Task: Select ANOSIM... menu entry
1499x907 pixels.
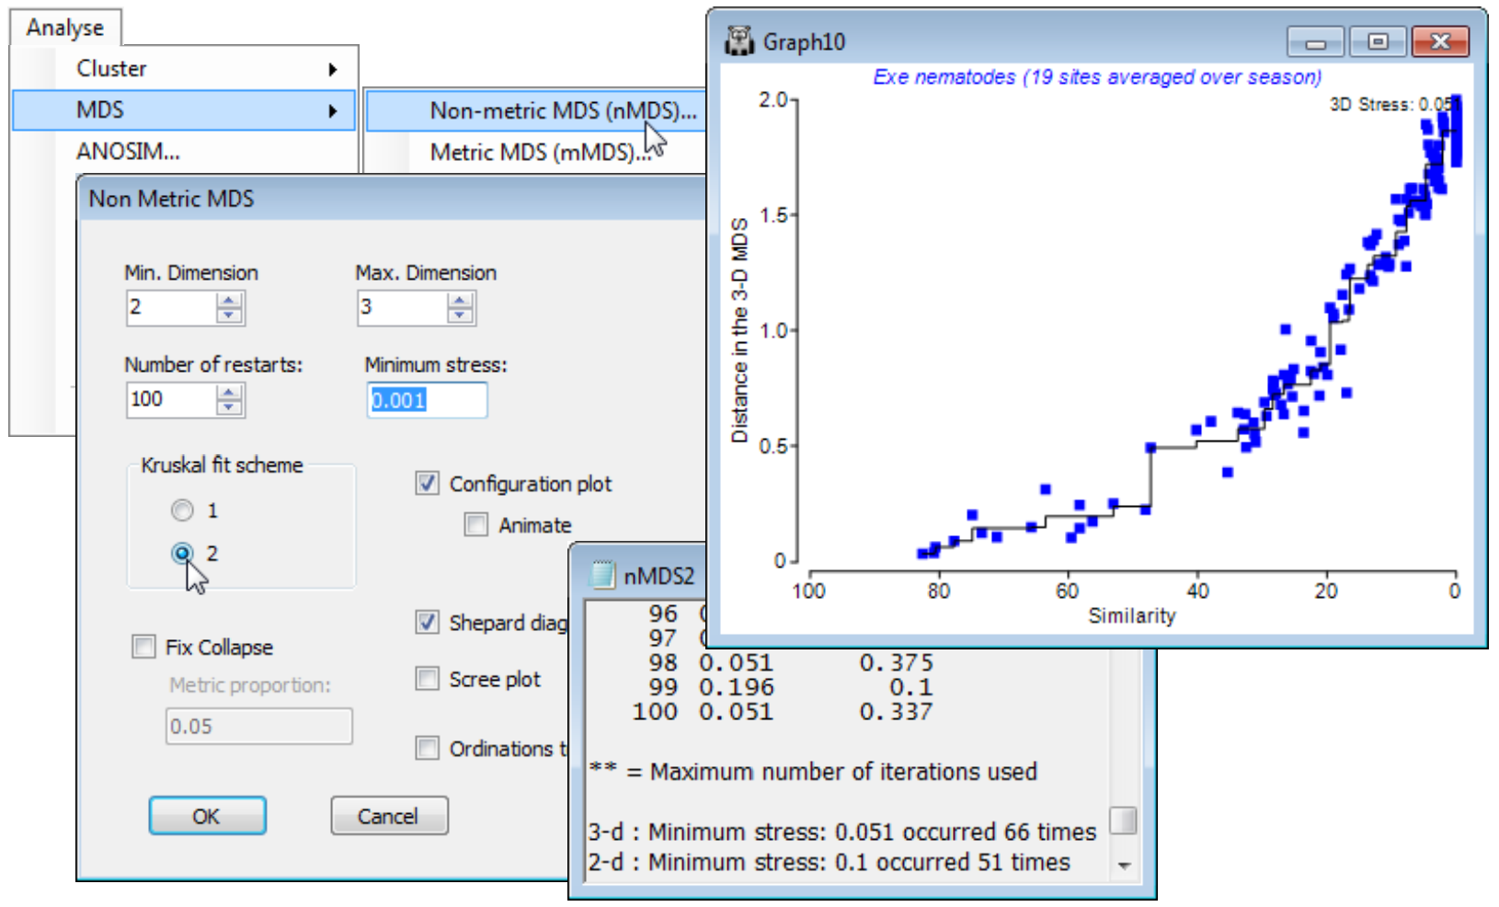Action: pos(184,151)
